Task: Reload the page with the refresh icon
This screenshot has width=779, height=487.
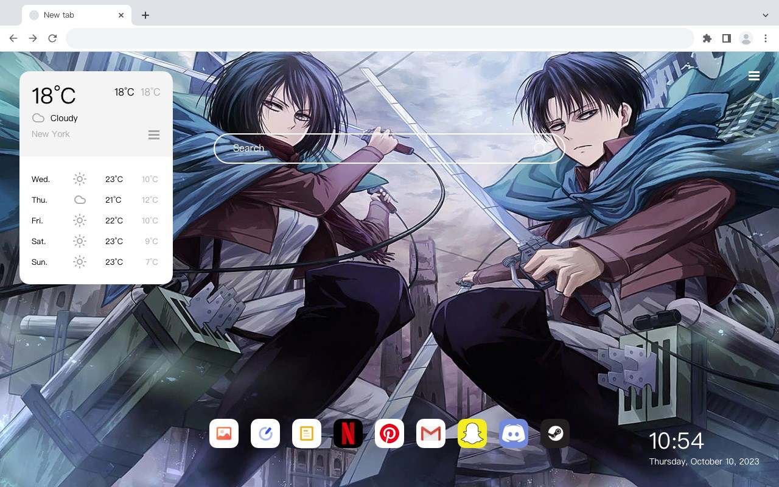Action: (x=52, y=38)
